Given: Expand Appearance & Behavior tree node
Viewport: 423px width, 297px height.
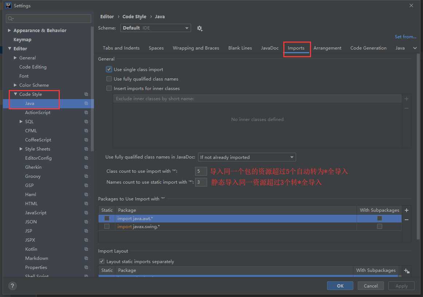Looking at the screenshot, I should point(9,31).
